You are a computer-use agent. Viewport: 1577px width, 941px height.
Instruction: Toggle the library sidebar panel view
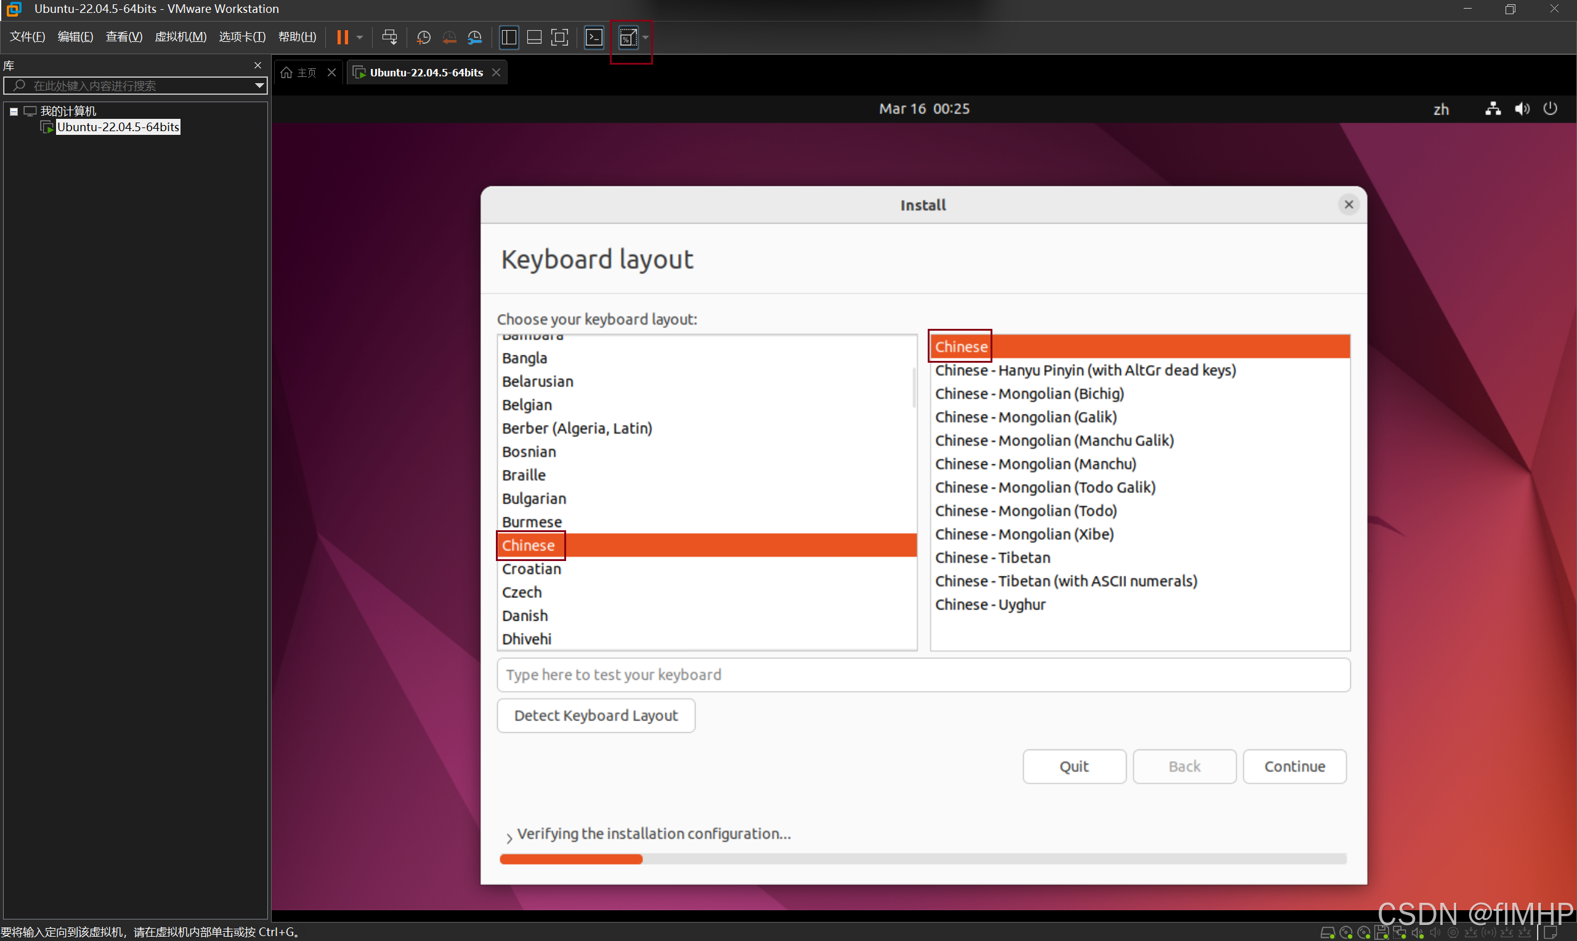coord(509,38)
